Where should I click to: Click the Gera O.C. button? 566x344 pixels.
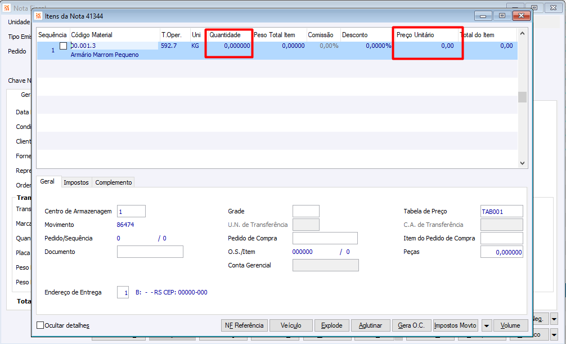tap(411, 325)
